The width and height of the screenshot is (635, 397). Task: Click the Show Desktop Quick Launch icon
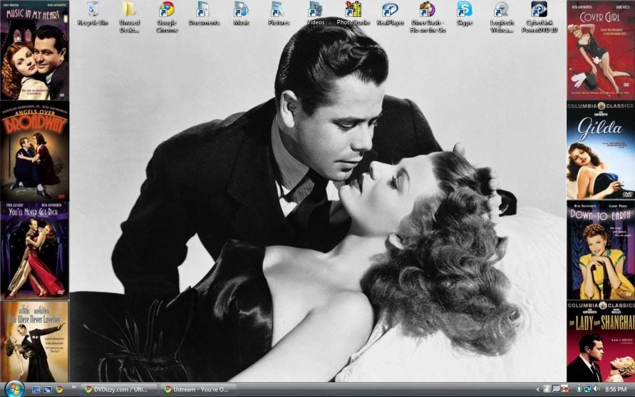click(36, 390)
